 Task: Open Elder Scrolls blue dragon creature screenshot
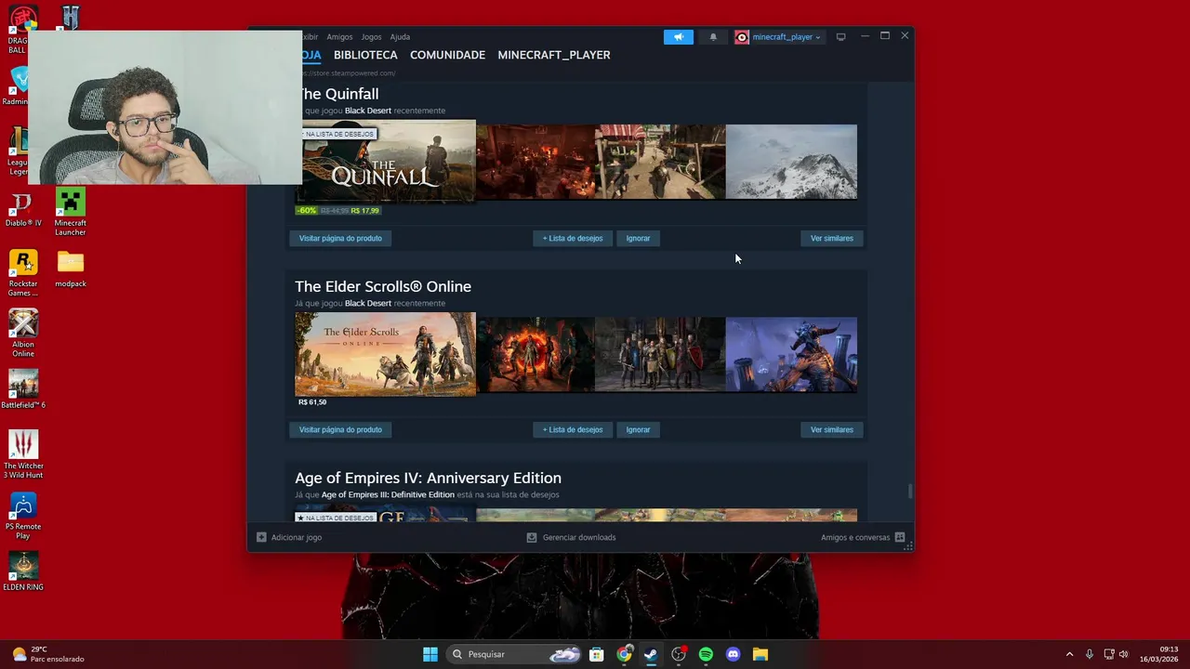click(791, 354)
